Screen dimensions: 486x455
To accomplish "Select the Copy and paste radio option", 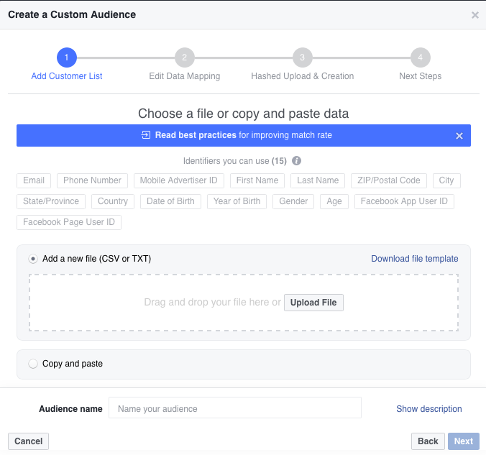I will pyautogui.click(x=33, y=364).
